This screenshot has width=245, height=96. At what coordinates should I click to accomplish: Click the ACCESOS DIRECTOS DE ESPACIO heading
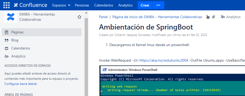click(28, 65)
